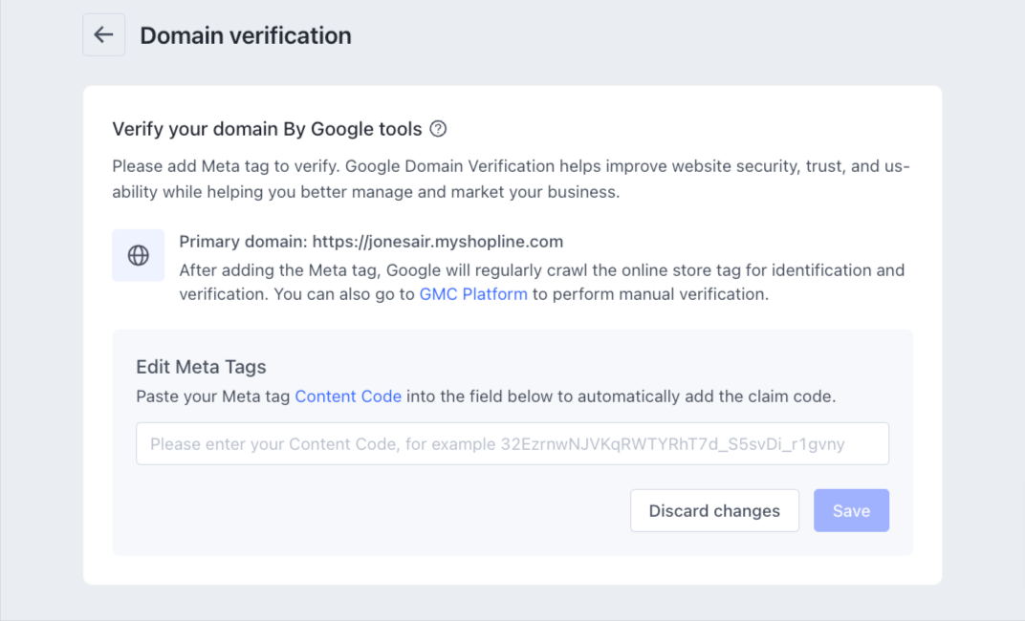Screen dimensions: 1025x621
Task: Click the help question mark icon
Action: point(438,129)
